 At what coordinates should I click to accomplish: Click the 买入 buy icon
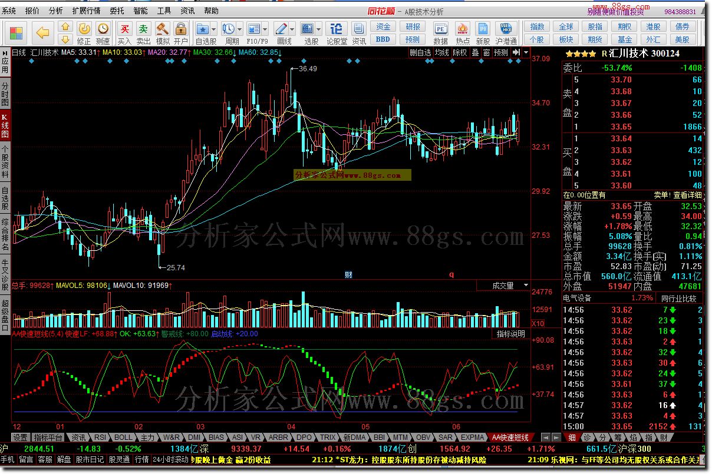[124, 33]
